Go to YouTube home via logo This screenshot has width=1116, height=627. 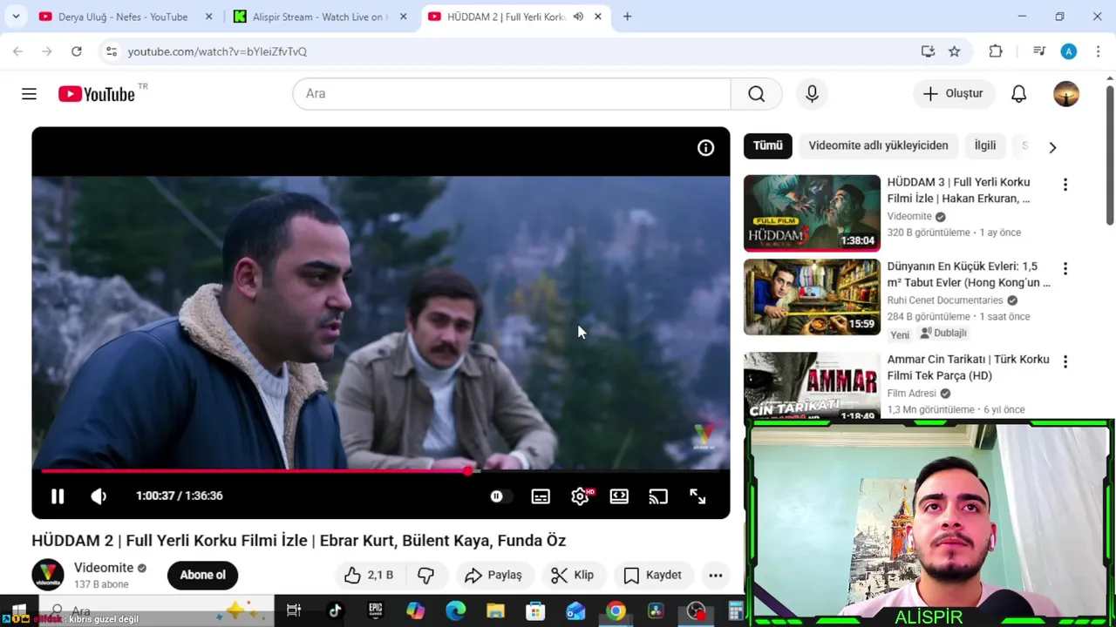[x=97, y=94]
